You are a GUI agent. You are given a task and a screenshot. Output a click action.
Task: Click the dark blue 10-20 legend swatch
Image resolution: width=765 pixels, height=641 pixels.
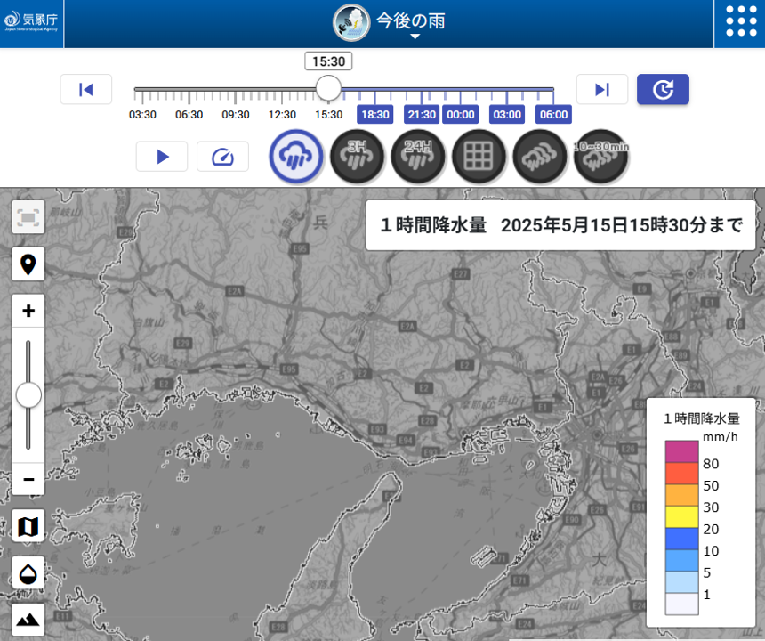coord(681,539)
